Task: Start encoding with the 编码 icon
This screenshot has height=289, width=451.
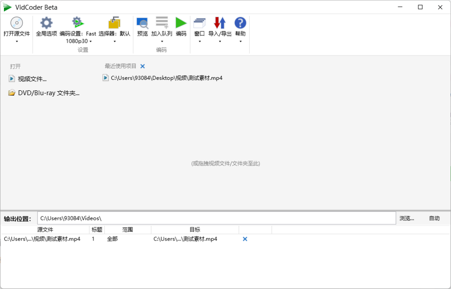Action: click(181, 23)
